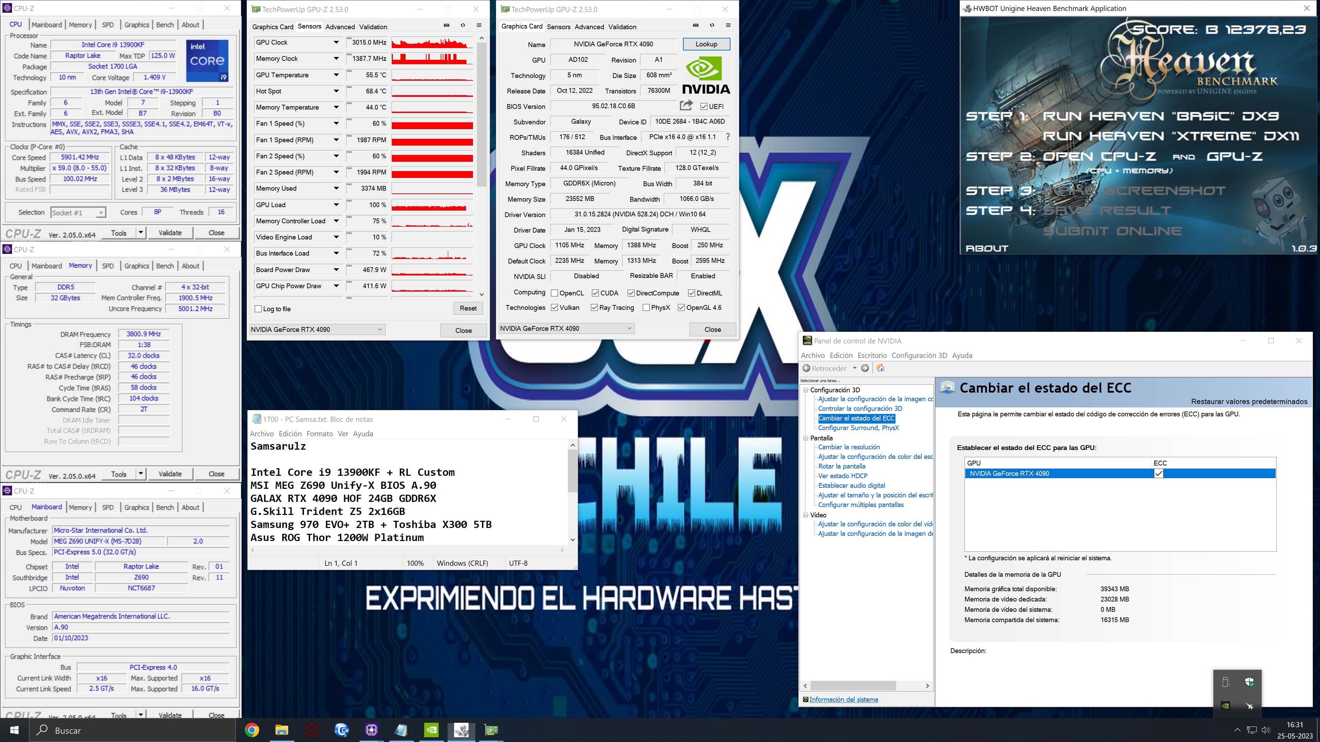Open Hot Spot sensor dropdown arrow

[336, 91]
